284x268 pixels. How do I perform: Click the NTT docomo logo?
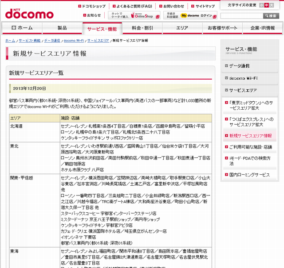point(29,14)
